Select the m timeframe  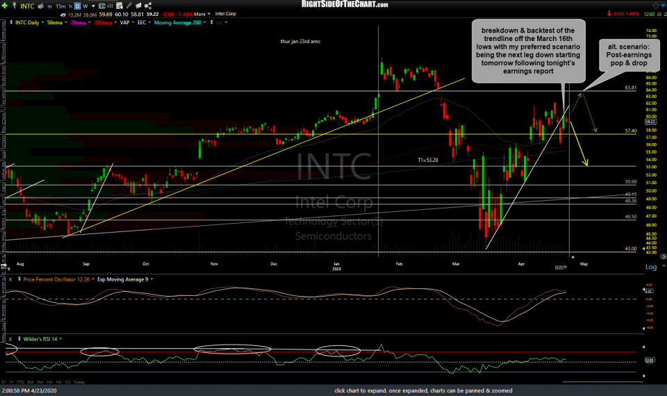coord(49,6)
